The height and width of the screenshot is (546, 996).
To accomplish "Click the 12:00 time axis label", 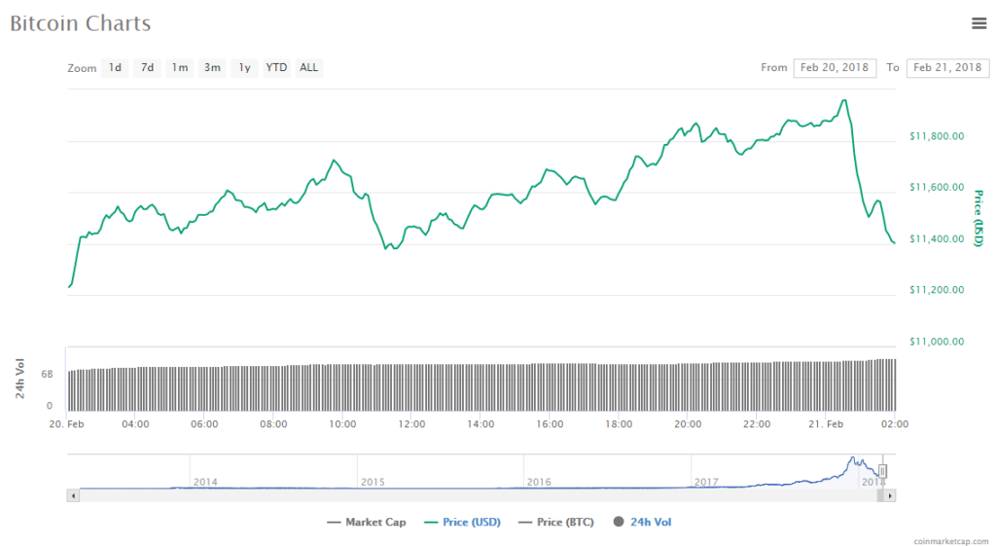I will (x=411, y=424).
